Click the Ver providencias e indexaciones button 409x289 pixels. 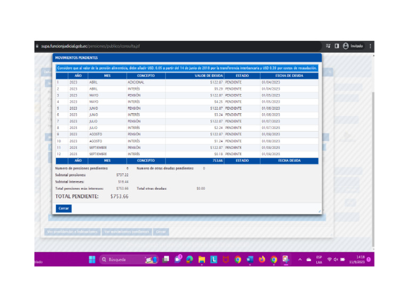72,232
